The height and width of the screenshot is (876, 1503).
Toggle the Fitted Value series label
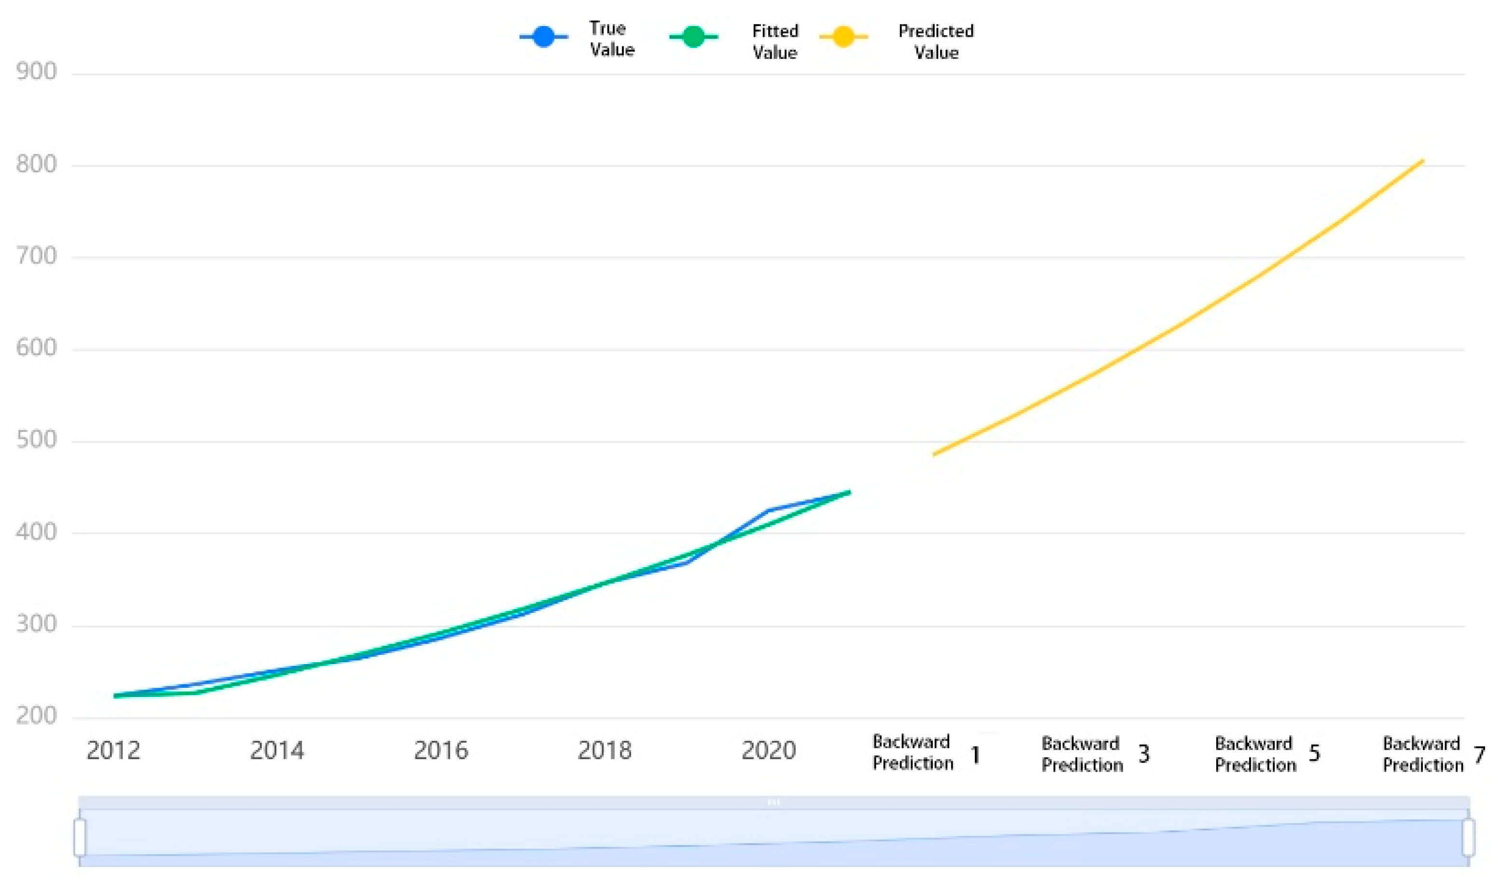(774, 42)
